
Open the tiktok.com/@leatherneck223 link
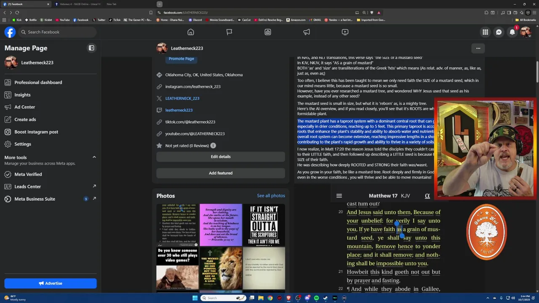click(190, 122)
